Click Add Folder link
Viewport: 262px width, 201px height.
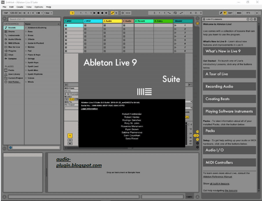pos(14,82)
